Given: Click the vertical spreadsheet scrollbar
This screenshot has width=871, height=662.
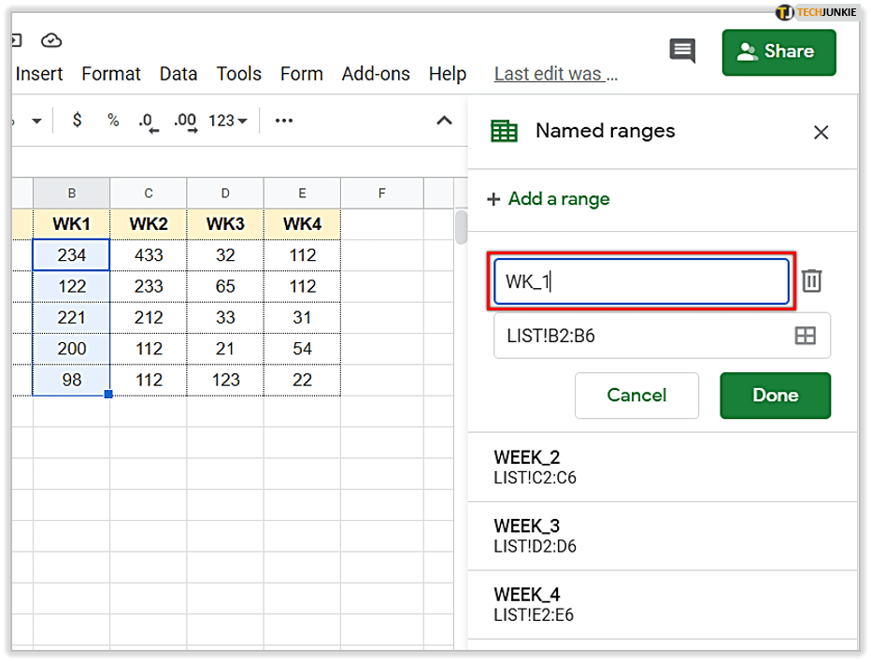Looking at the screenshot, I should (x=461, y=228).
